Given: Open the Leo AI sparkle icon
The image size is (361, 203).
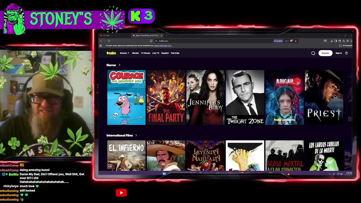Looking at the screenshot, I should 344,41.
